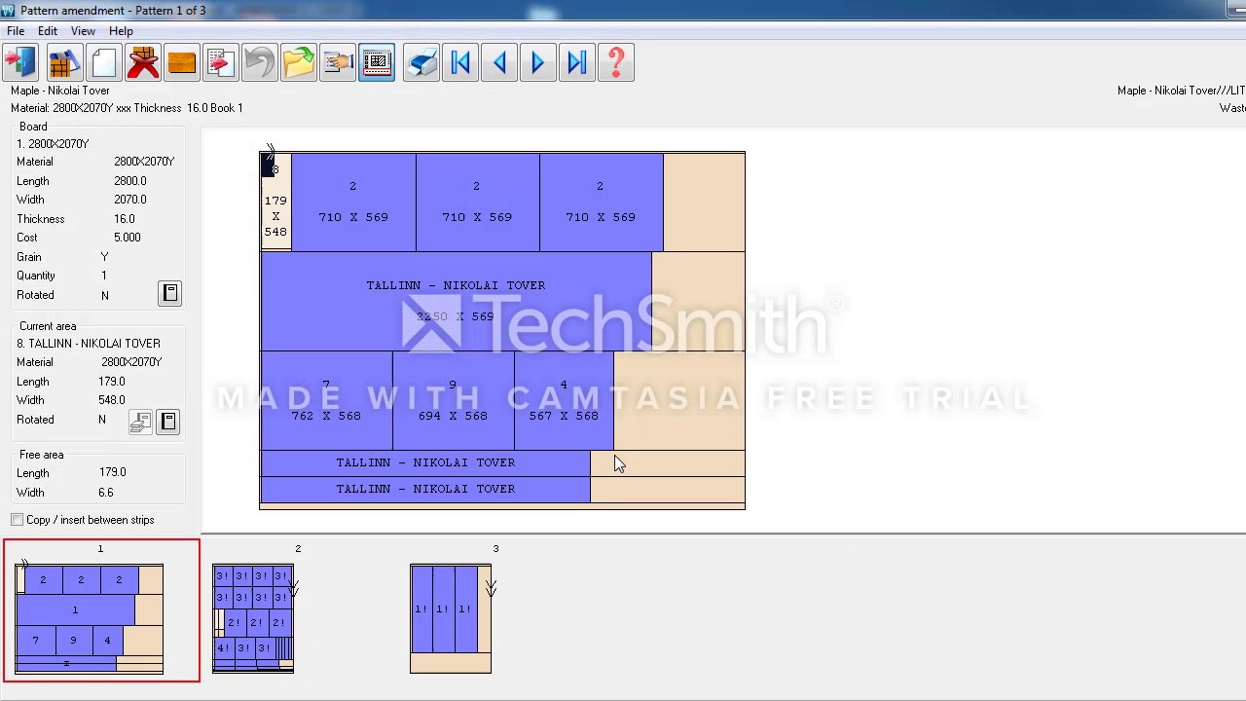
Task: Enable Copy / insert between strips
Action: click(x=18, y=520)
